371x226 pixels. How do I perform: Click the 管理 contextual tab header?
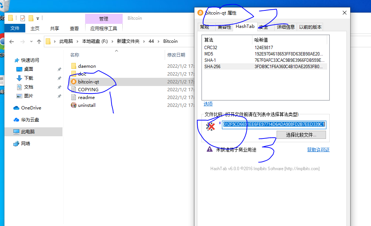[104, 19]
